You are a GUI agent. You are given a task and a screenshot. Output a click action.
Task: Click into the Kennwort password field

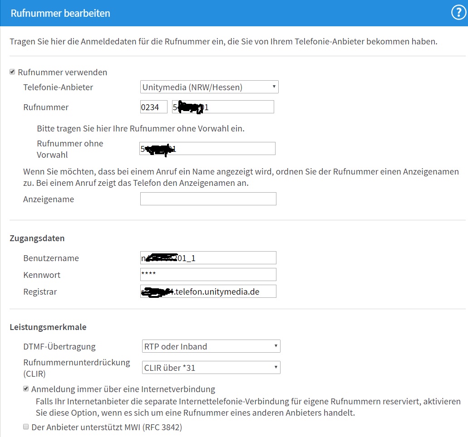208,275
